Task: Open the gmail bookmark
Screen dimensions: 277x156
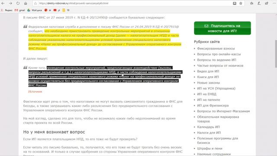Action: (x=20, y=10)
